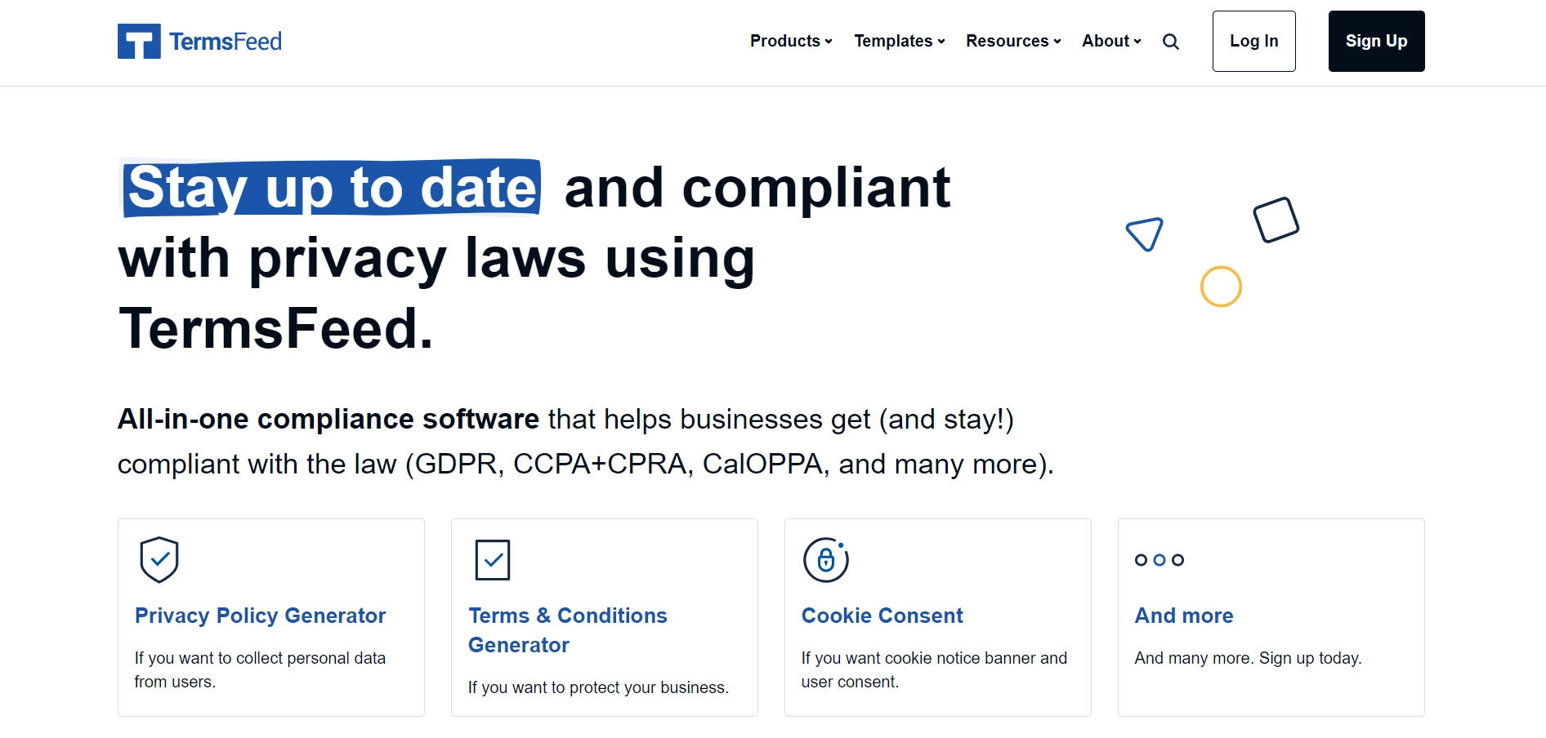Follow the Cookie Consent link
Image resolution: width=1546 pixels, height=738 pixels.
pyautogui.click(x=882, y=616)
